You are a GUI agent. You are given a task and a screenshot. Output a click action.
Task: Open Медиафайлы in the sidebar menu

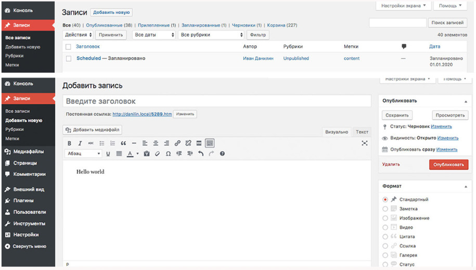[x=28, y=152]
